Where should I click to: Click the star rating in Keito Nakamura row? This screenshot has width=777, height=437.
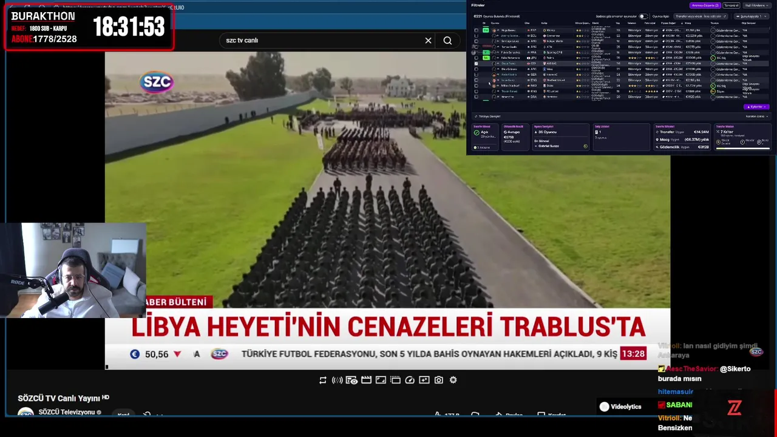(582, 58)
